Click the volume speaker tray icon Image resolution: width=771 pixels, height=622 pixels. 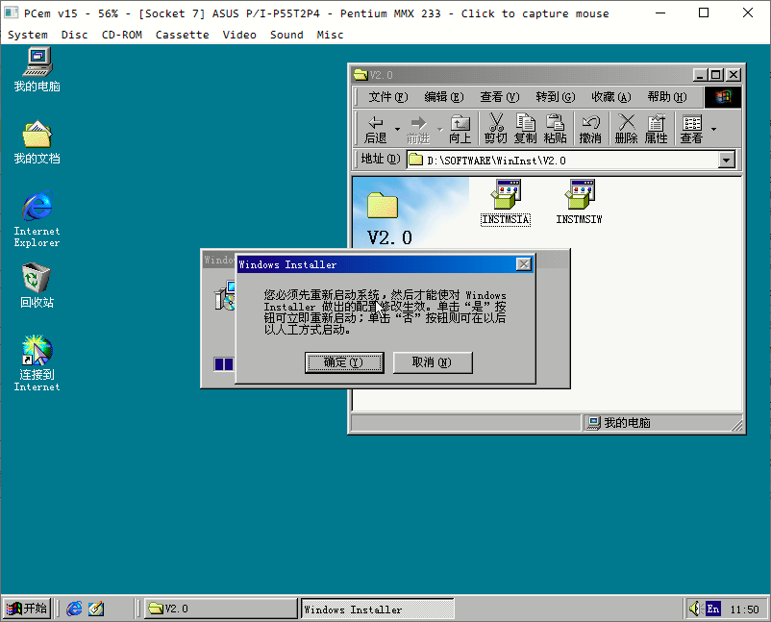[694, 609]
